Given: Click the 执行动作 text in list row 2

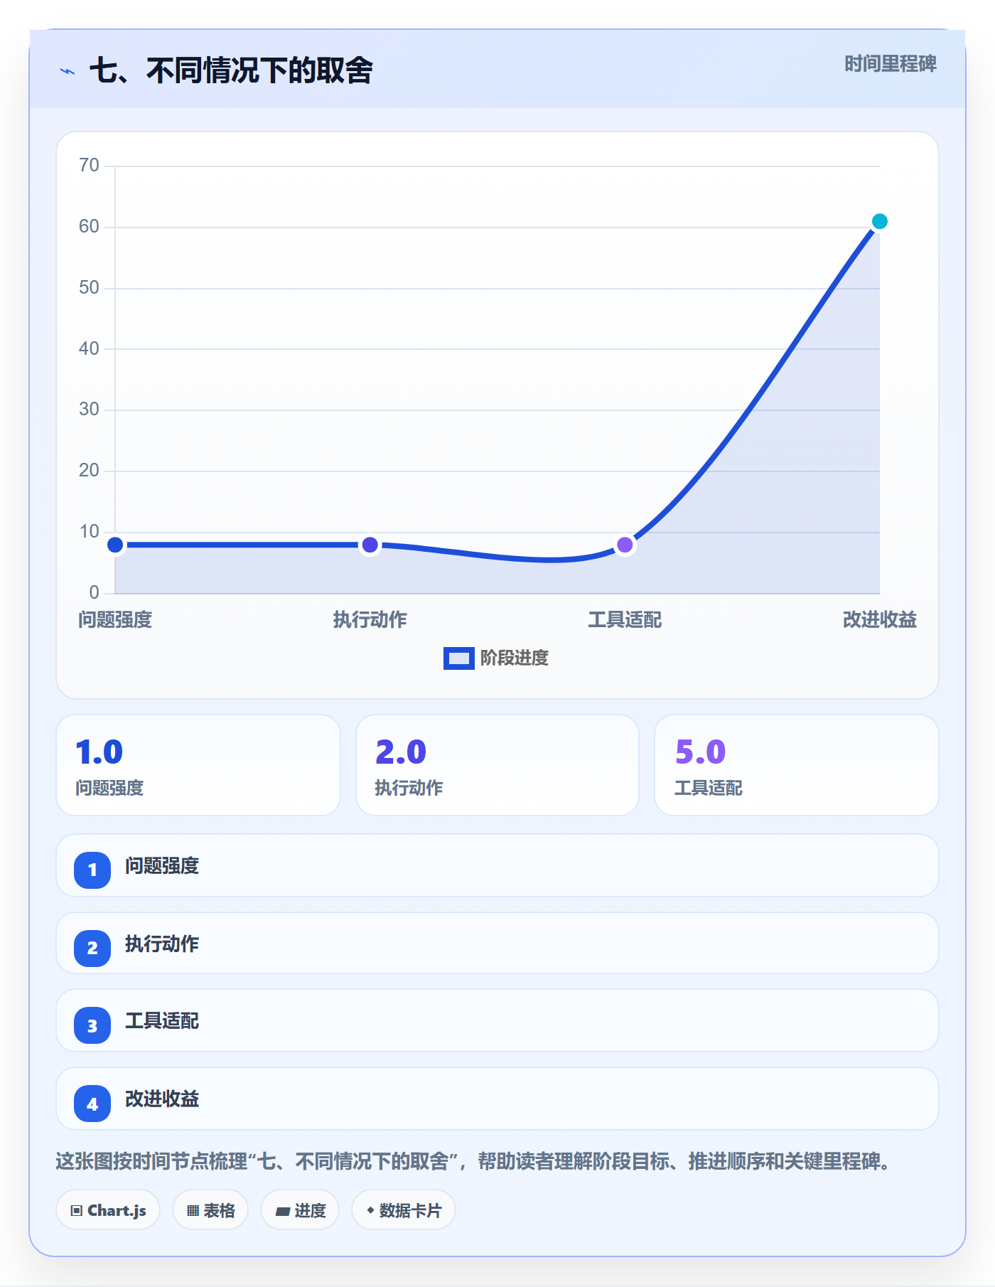Looking at the screenshot, I should coord(162,944).
